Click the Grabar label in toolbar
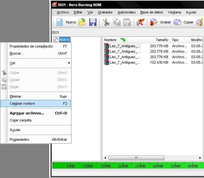This screenshot has width=204, height=178. 165,22
